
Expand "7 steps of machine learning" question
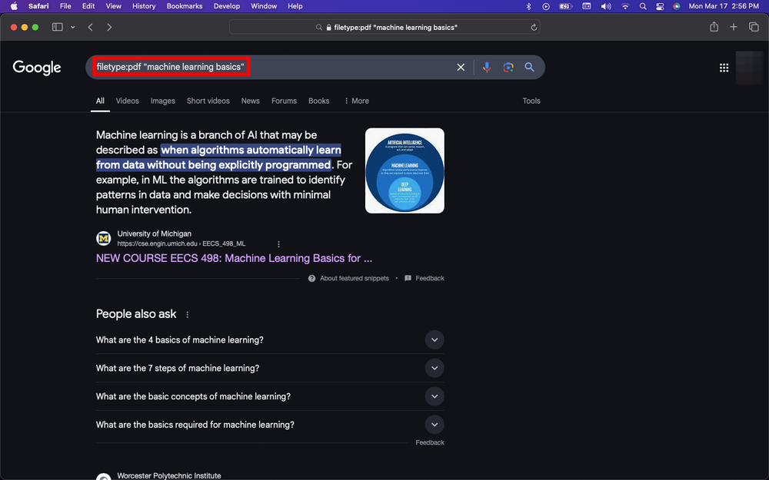click(434, 369)
